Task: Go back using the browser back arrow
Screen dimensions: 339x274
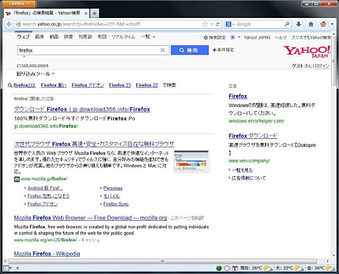Action: (x=9, y=24)
